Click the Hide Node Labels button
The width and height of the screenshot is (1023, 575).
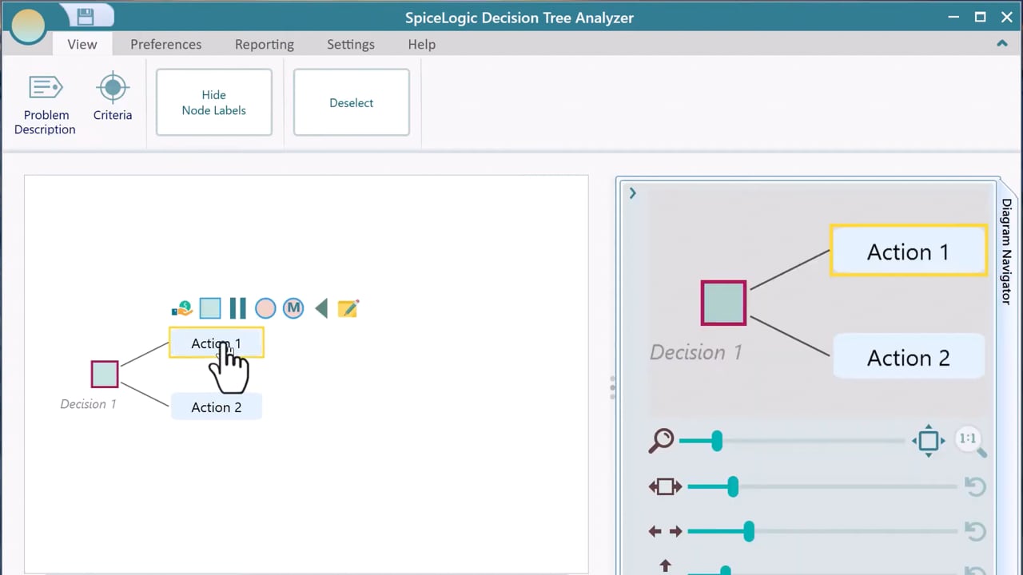[214, 102]
